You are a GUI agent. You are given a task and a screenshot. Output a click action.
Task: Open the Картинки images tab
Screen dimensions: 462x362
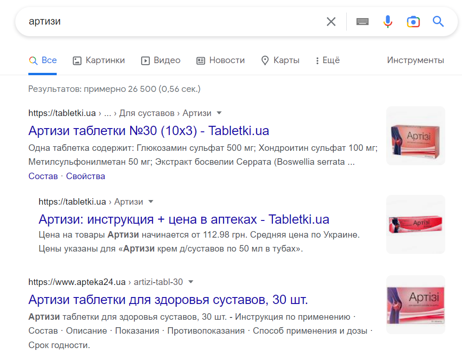coord(99,60)
